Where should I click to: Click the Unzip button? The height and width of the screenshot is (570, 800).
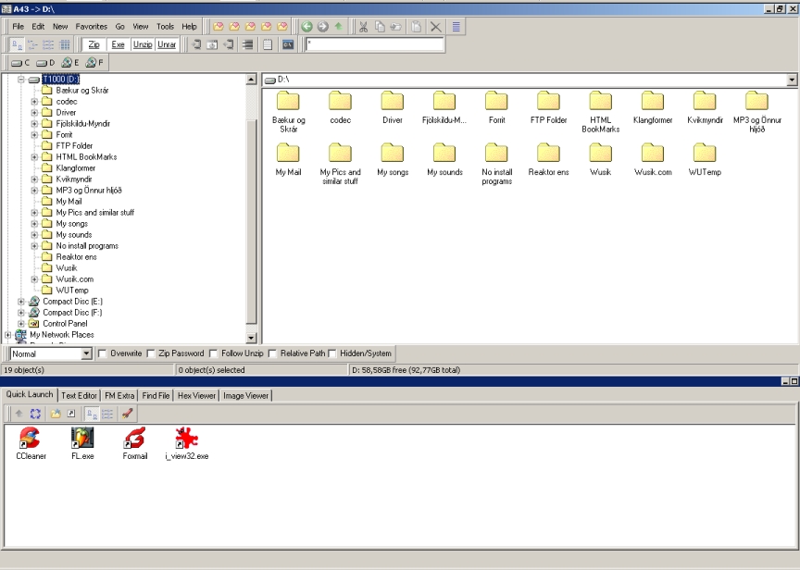point(143,44)
